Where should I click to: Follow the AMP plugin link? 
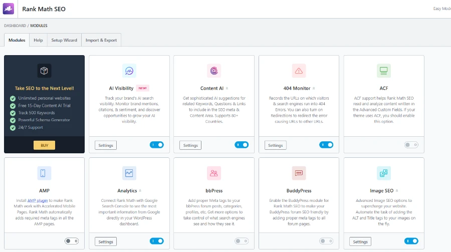(38, 200)
